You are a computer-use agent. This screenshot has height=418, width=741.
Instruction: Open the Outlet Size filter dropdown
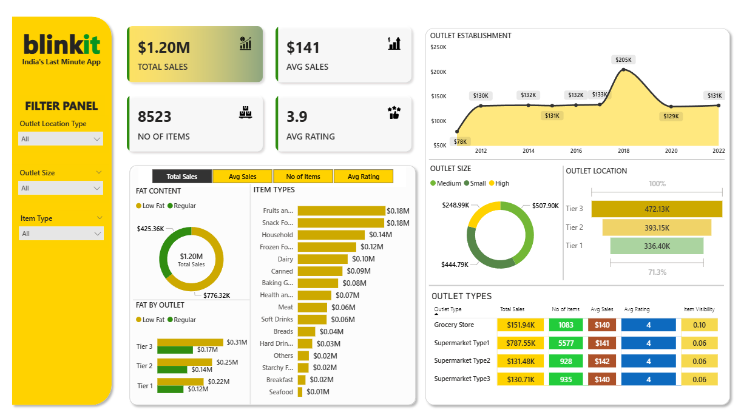61,188
